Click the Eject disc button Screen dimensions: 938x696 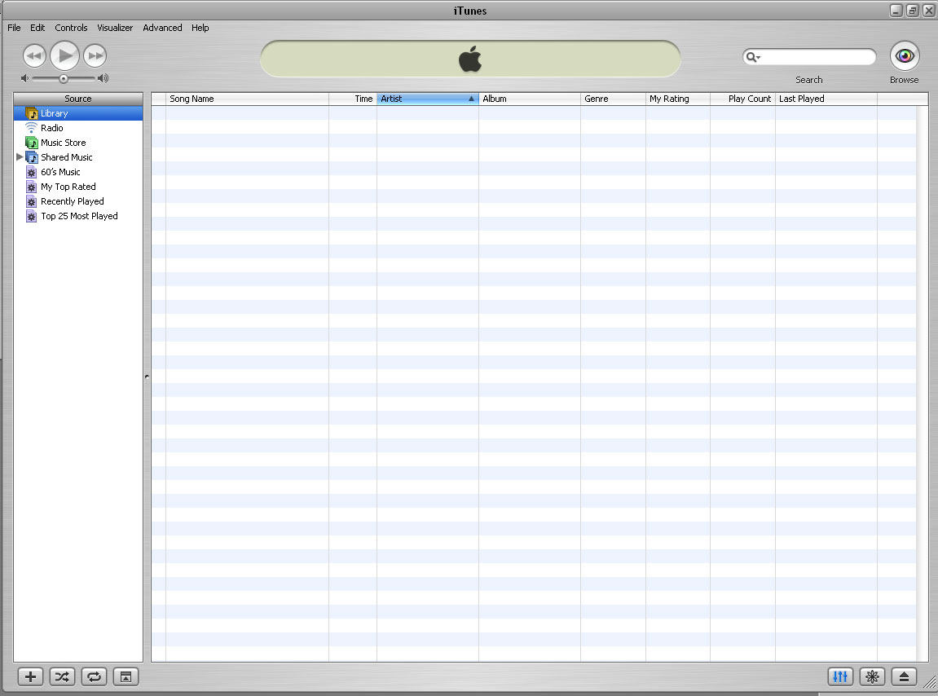pos(904,677)
